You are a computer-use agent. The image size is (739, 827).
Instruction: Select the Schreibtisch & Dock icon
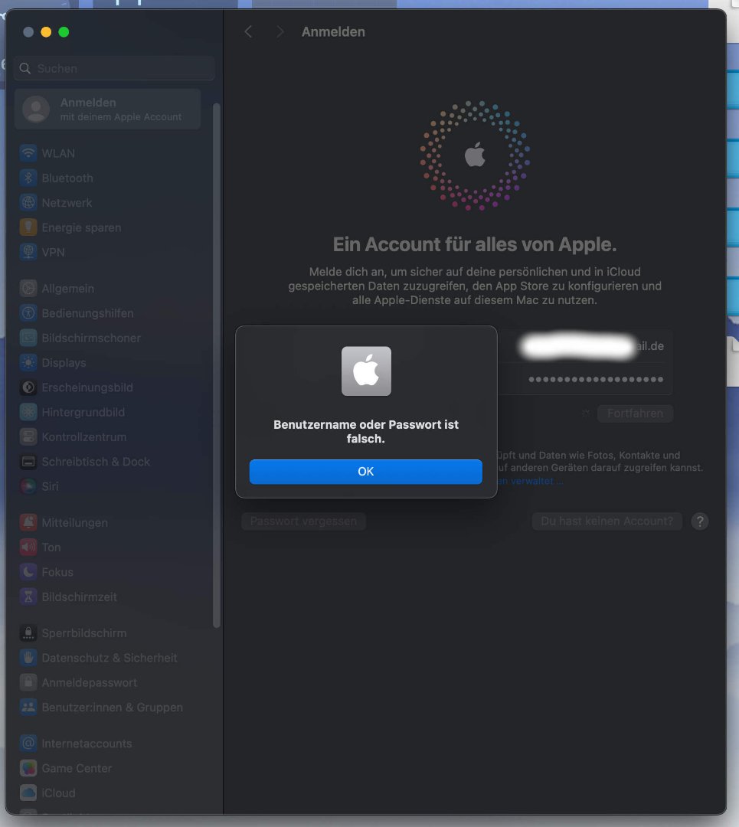point(28,462)
